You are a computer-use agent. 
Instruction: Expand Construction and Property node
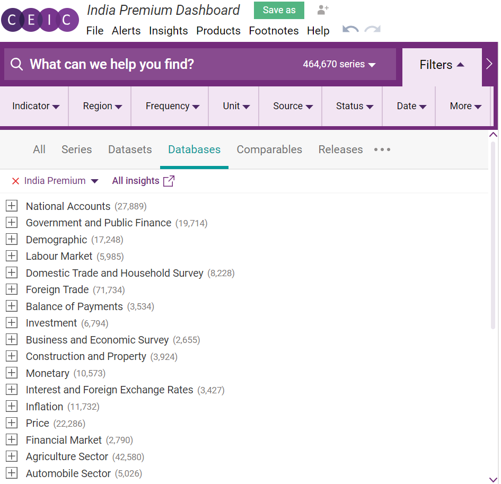[12, 356]
